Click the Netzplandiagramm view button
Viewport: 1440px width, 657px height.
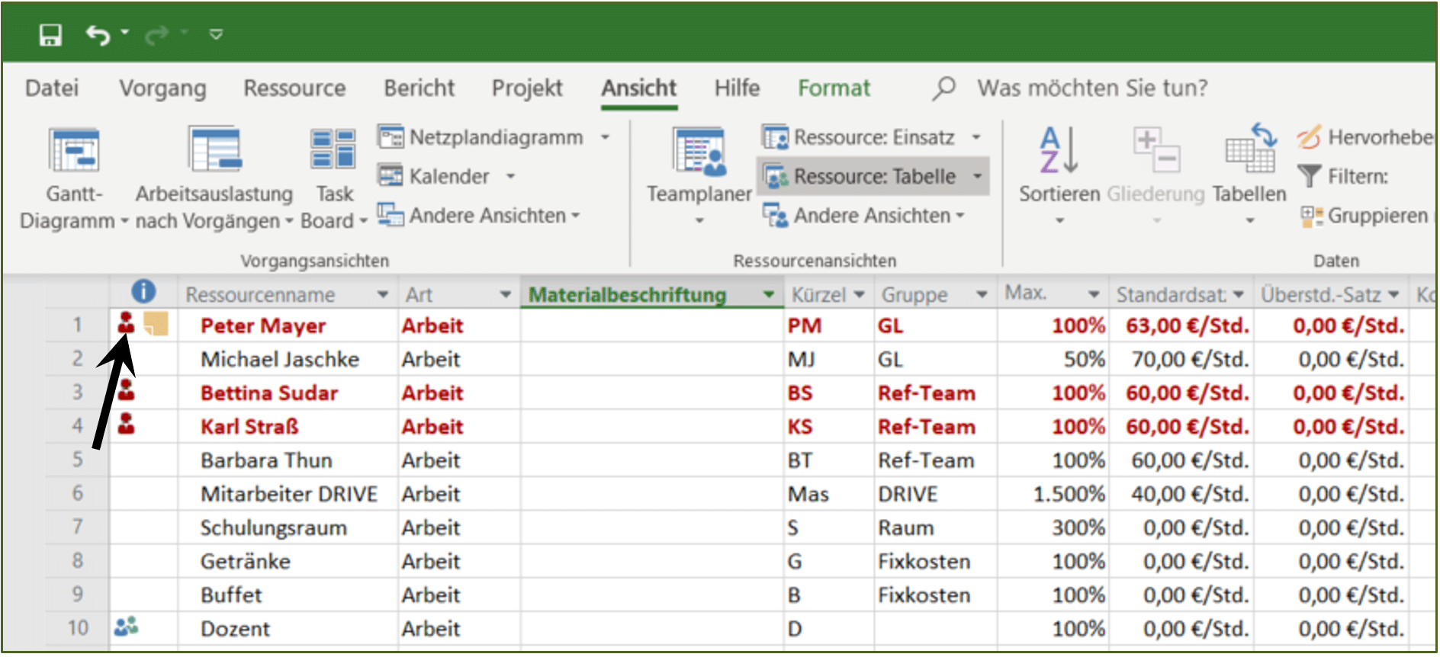click(x=481, y=137)
